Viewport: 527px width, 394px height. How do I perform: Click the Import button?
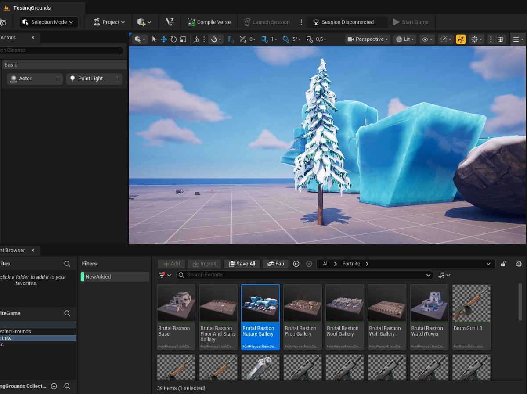pyautogui.click(x=204, y=264)
